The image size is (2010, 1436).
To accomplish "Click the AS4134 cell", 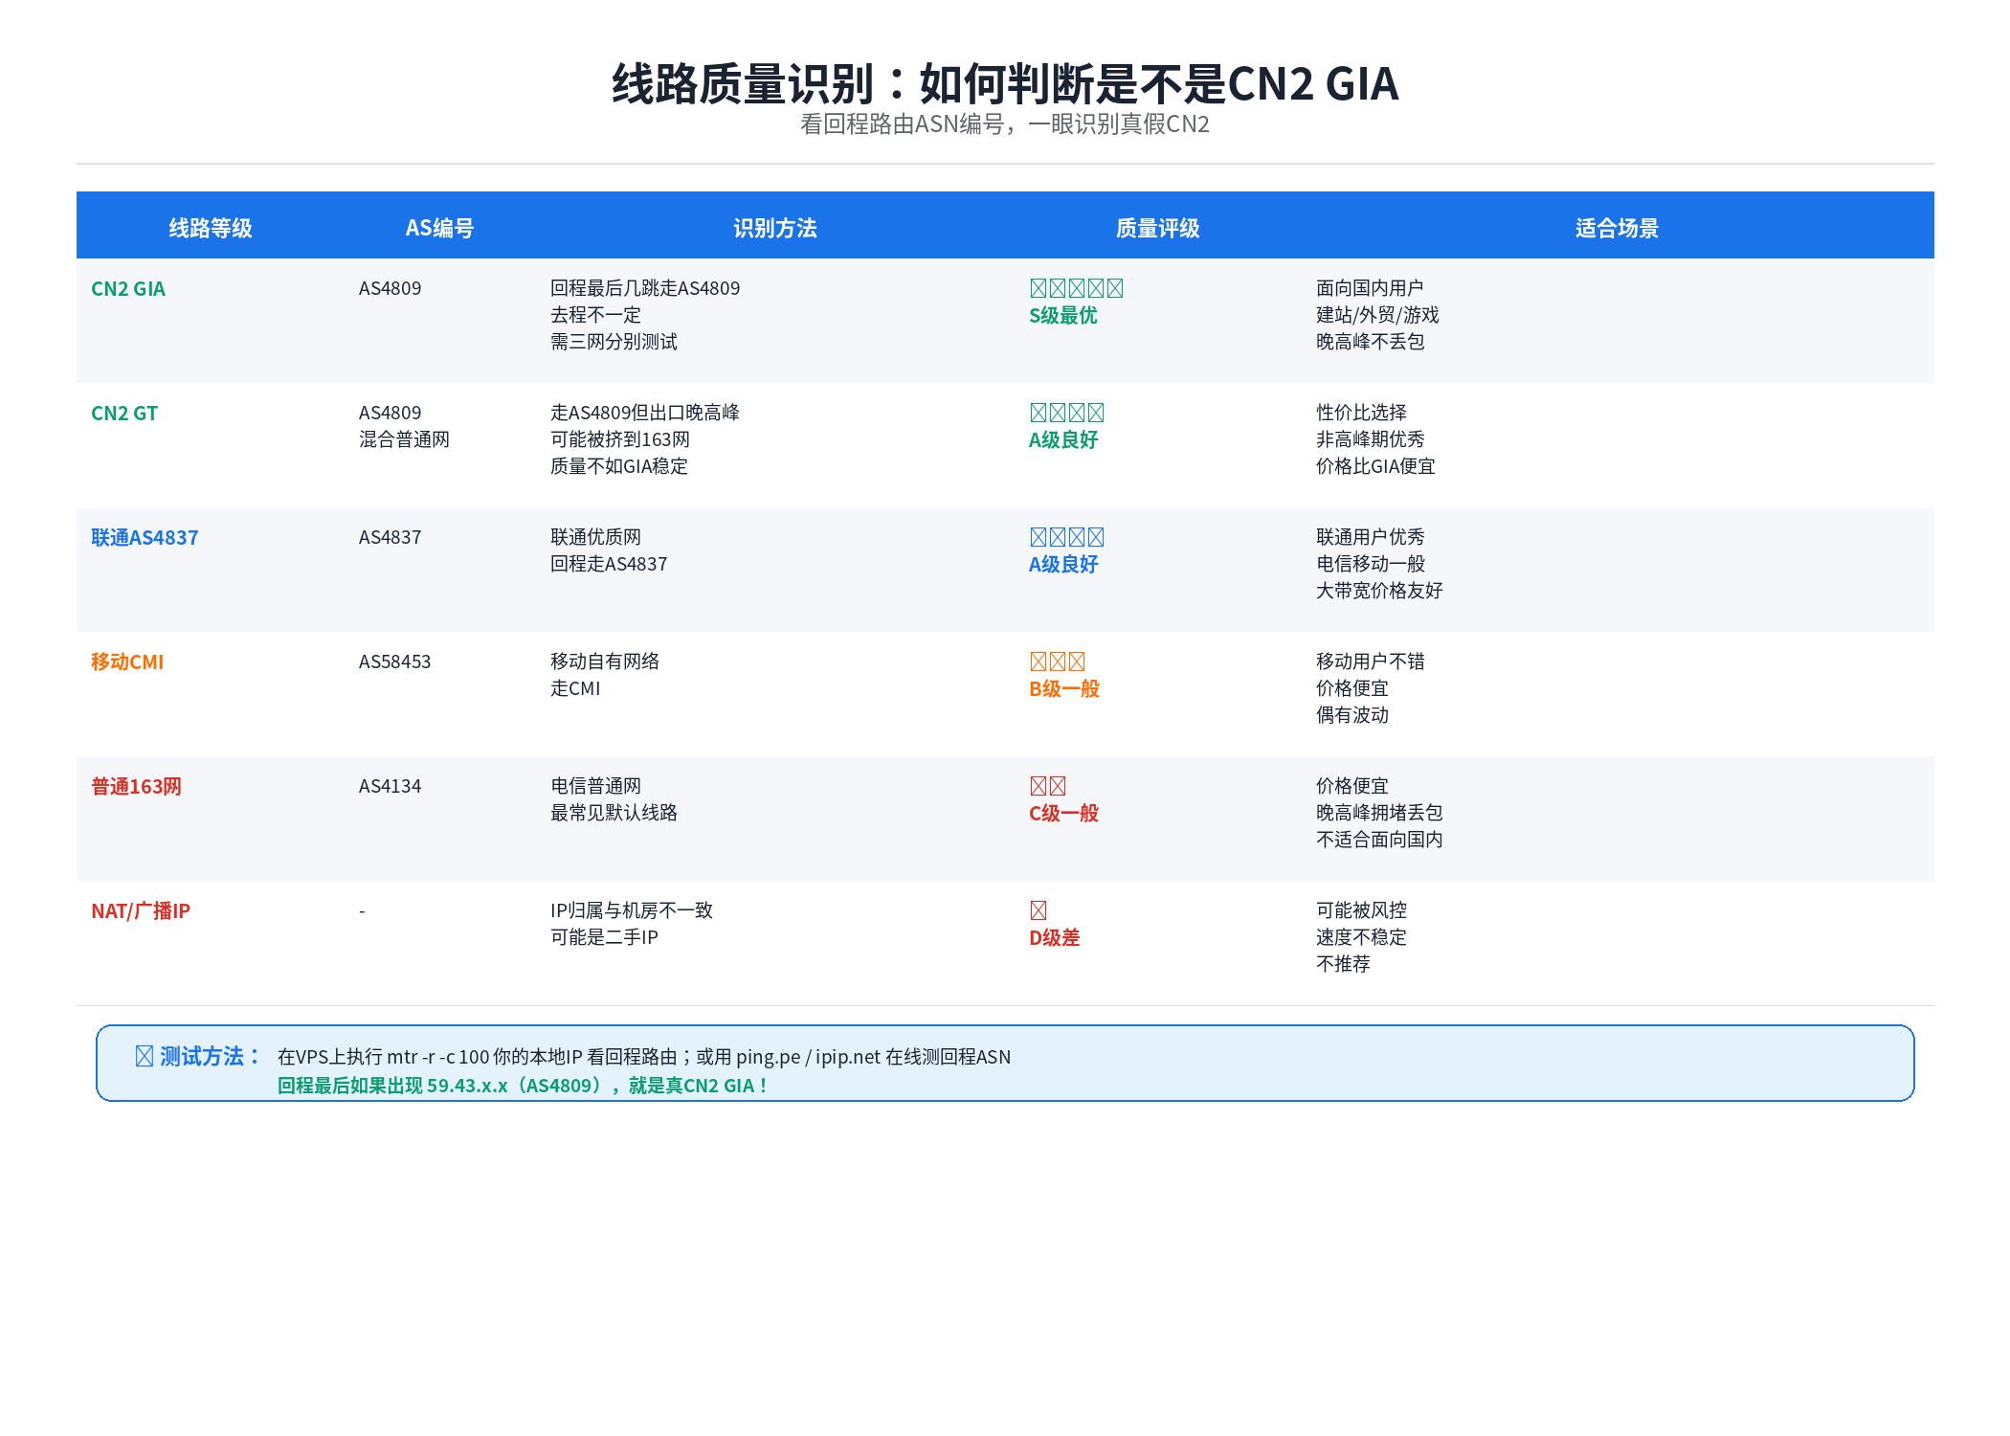I will point(390,786).
